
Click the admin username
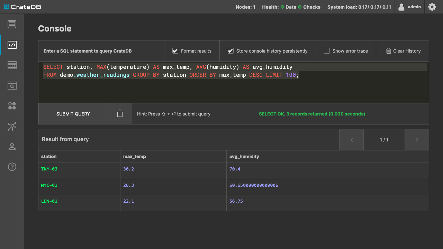(414, 7)
